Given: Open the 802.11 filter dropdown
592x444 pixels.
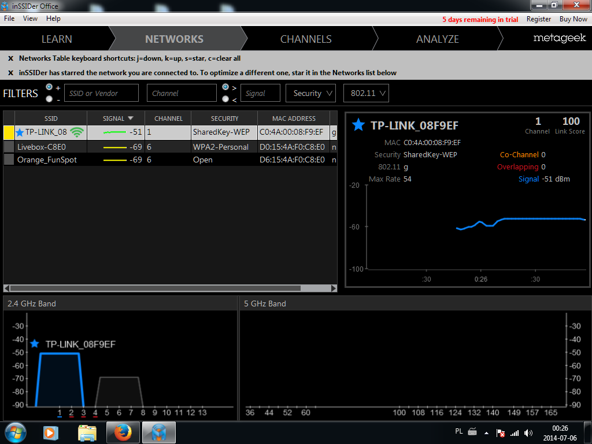Looking at the screenshot, I should coord(366,93).
